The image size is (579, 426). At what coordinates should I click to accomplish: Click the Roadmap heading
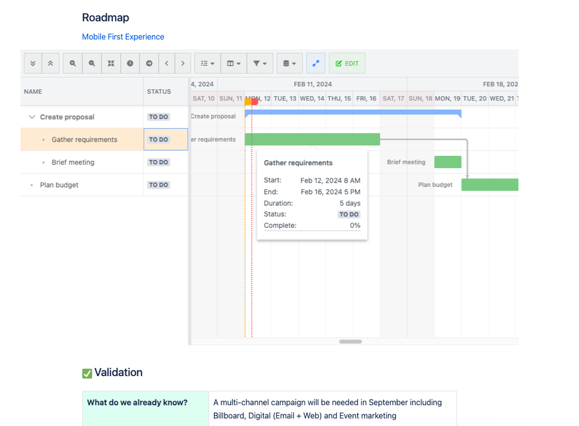[x=105, y=18]
